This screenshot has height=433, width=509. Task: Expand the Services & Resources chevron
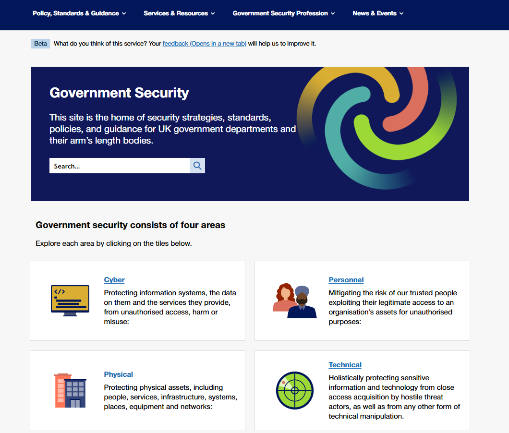(x=213, y=13)
